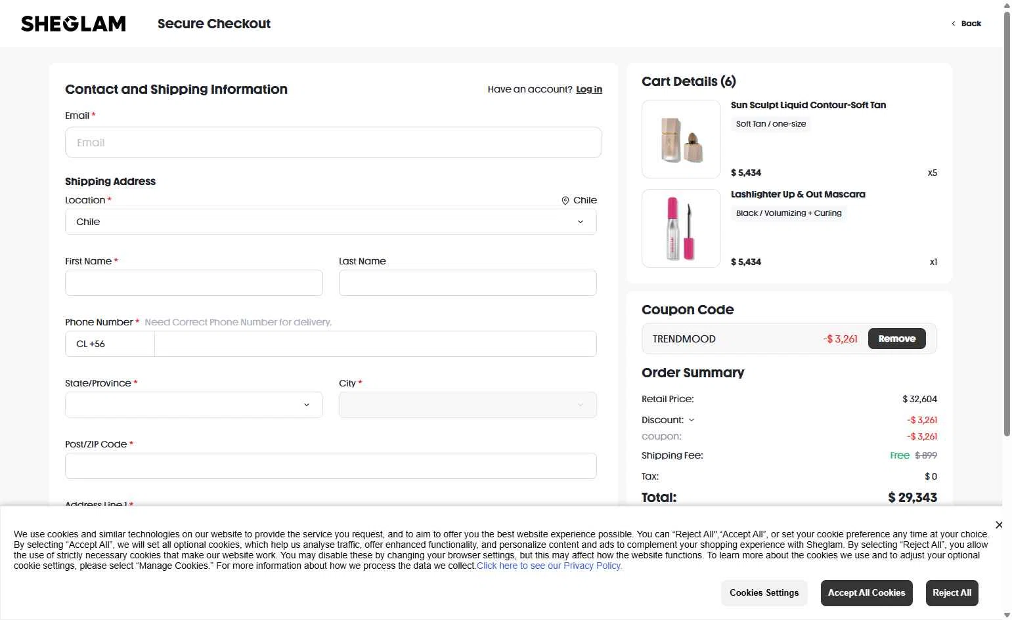1012x620 pixels.
Task: Click the Black / Volumizing + Curling variant tag
Action: pos(789,213)
